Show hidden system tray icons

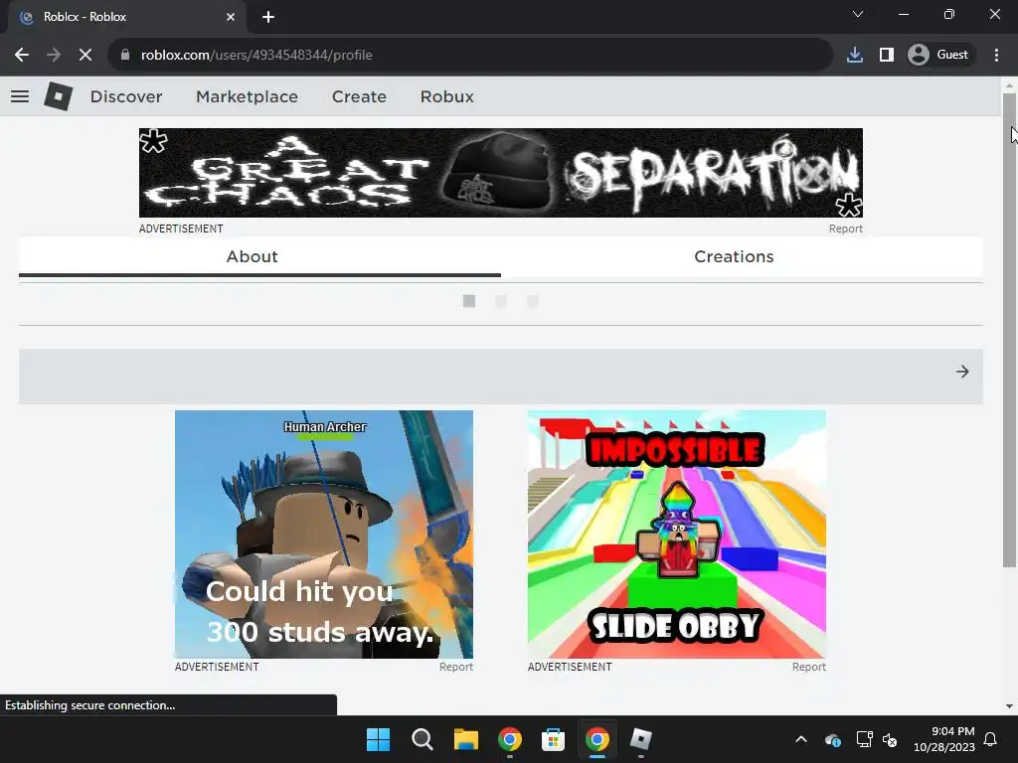801,739
